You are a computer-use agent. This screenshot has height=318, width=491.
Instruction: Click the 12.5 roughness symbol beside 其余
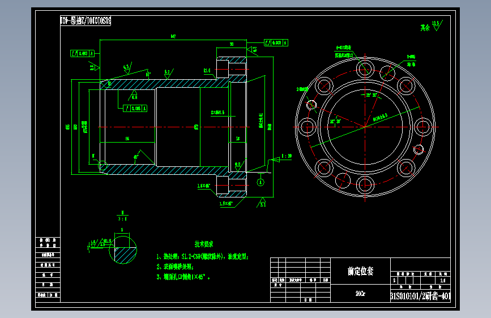click(437, 25)
